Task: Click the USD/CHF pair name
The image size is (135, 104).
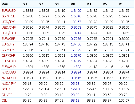Action: coord(9,28)
